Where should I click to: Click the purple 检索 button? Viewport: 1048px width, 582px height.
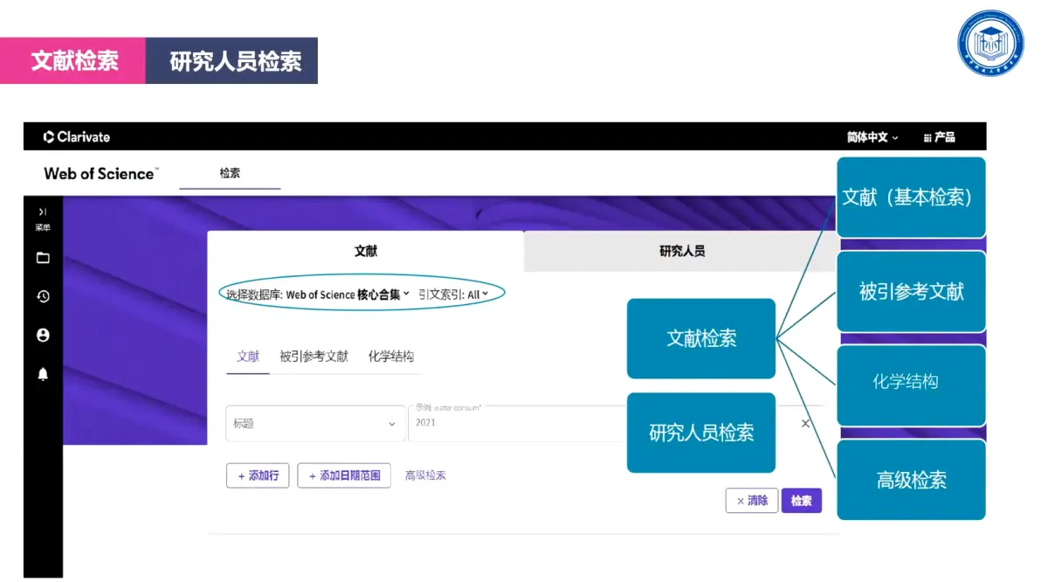tap(802, 501)
